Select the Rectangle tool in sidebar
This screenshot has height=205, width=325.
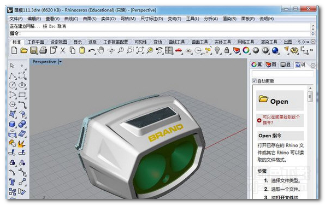[22, 95]
